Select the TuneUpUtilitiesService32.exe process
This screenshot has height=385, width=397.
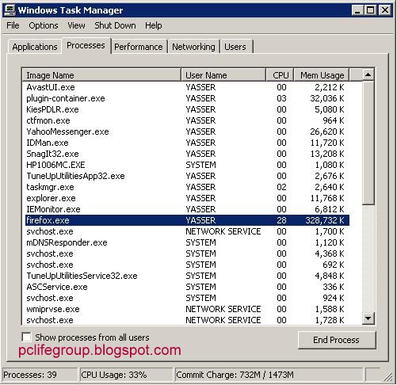187,276
